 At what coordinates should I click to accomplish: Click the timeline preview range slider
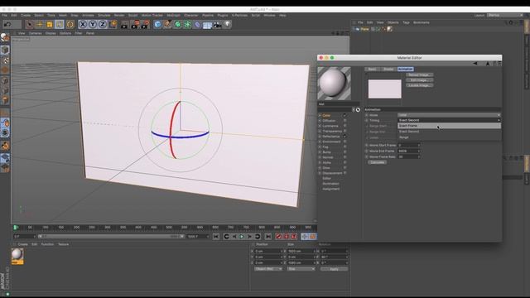click(112, 237)
